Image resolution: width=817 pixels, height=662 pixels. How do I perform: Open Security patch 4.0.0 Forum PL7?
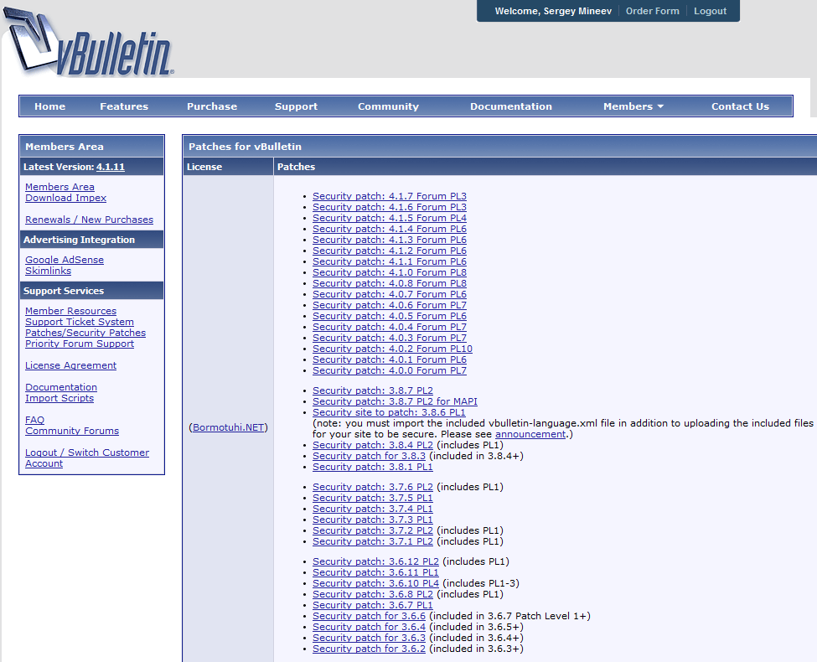pyautogui.click(x=389, y=371)
